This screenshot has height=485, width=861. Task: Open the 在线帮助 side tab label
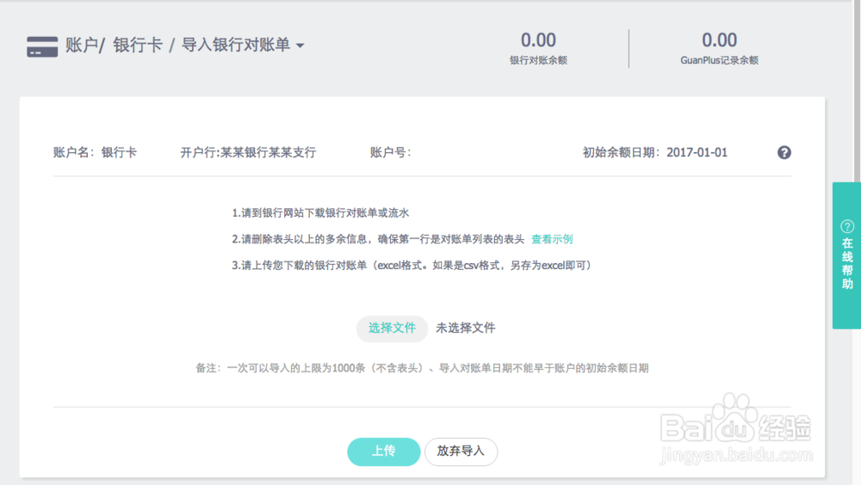point(847,264)
